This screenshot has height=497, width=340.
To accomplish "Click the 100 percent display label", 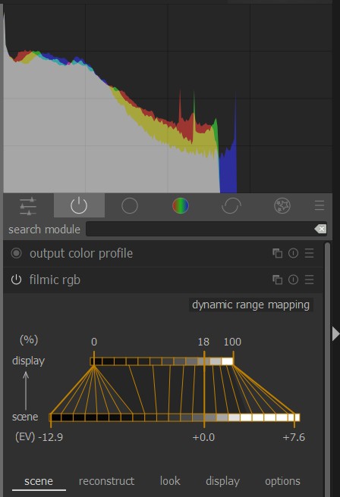I will click(x=232, y=342).
